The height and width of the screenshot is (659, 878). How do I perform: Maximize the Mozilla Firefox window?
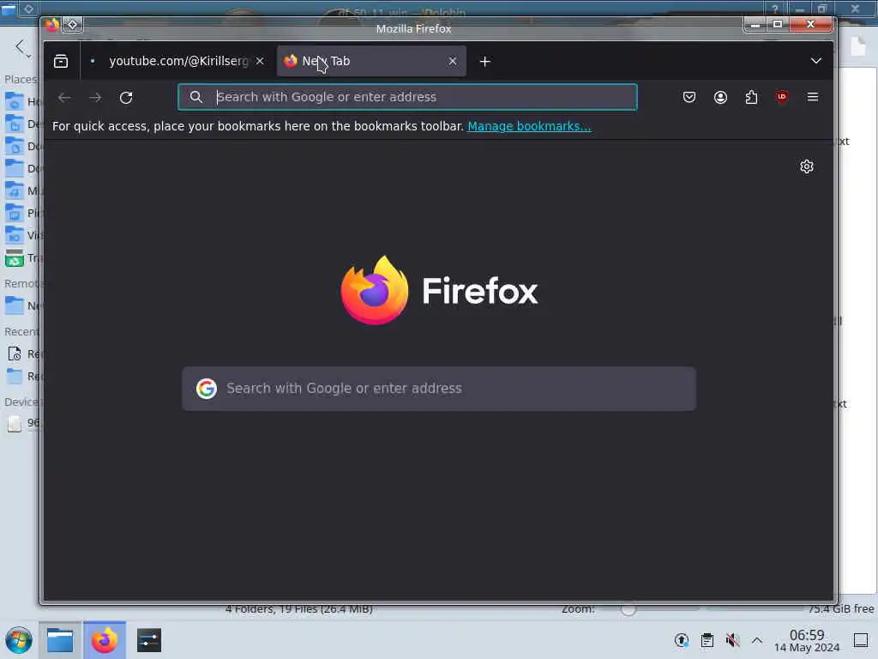(777, 24)
